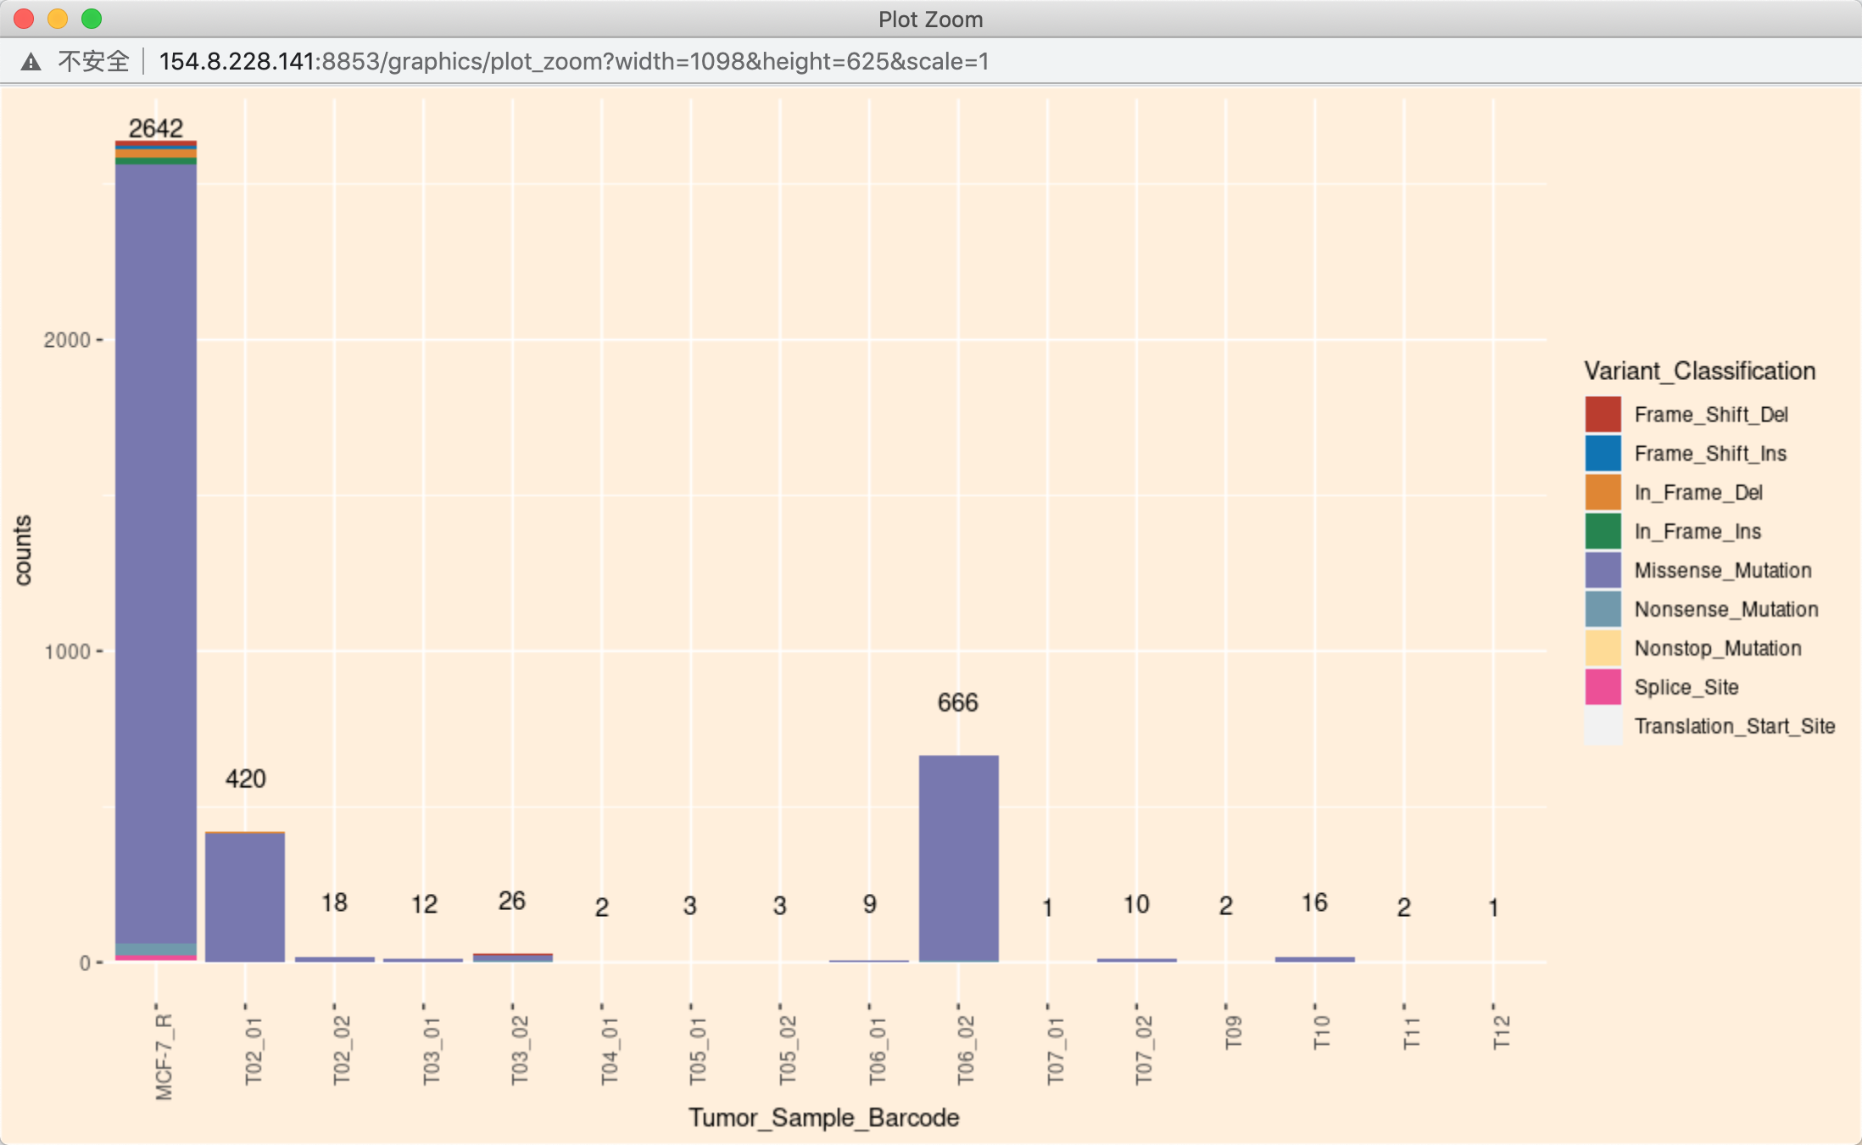
Task: Click the Translation_Start_Site gray legend swatch
Action: (x=1603, y=726)
